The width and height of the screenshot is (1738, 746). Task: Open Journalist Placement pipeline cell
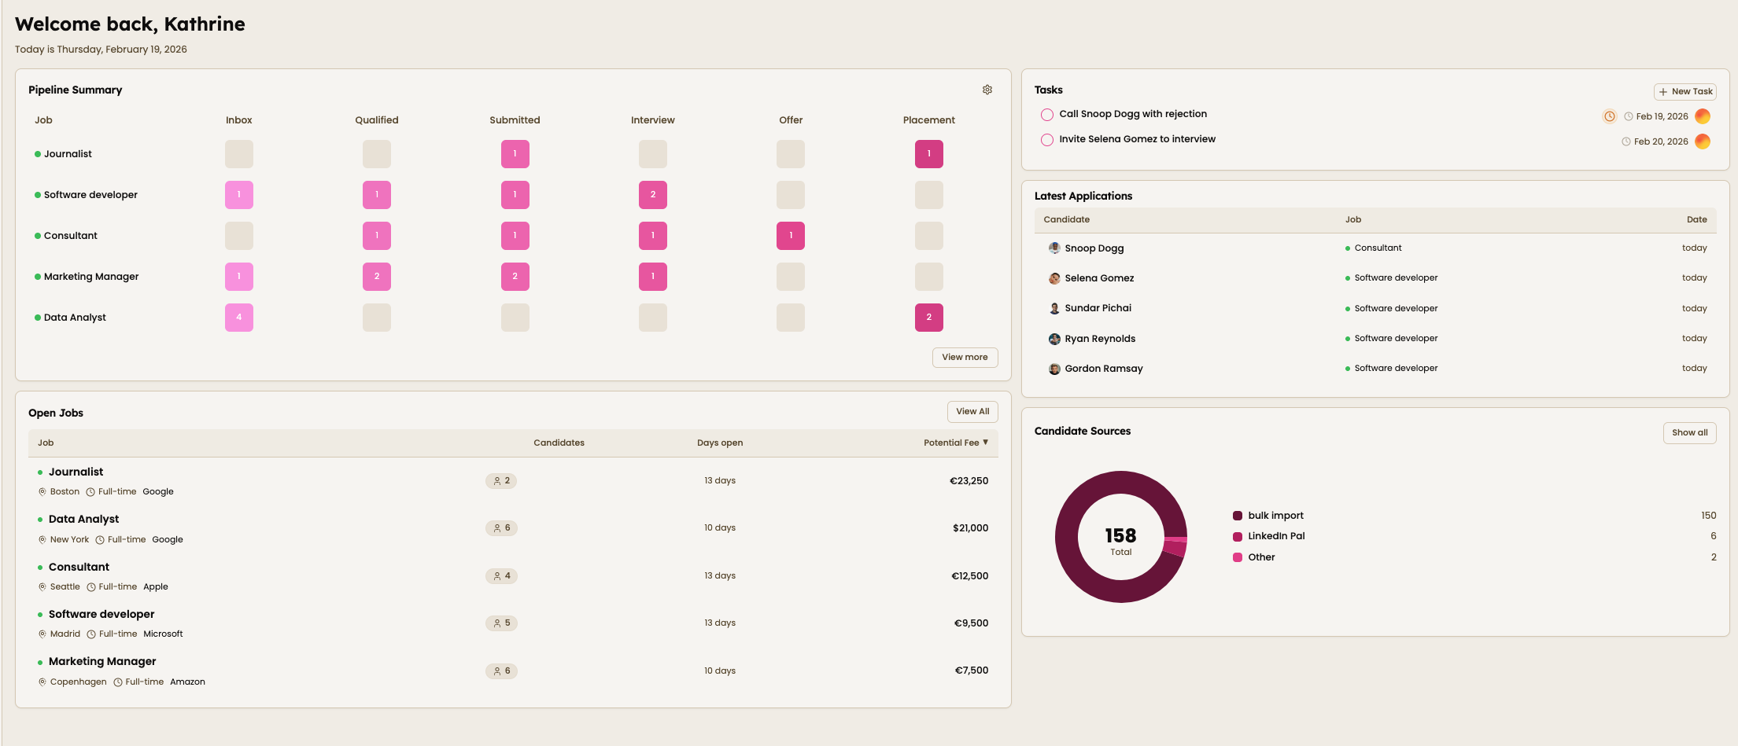pos(929,154)
